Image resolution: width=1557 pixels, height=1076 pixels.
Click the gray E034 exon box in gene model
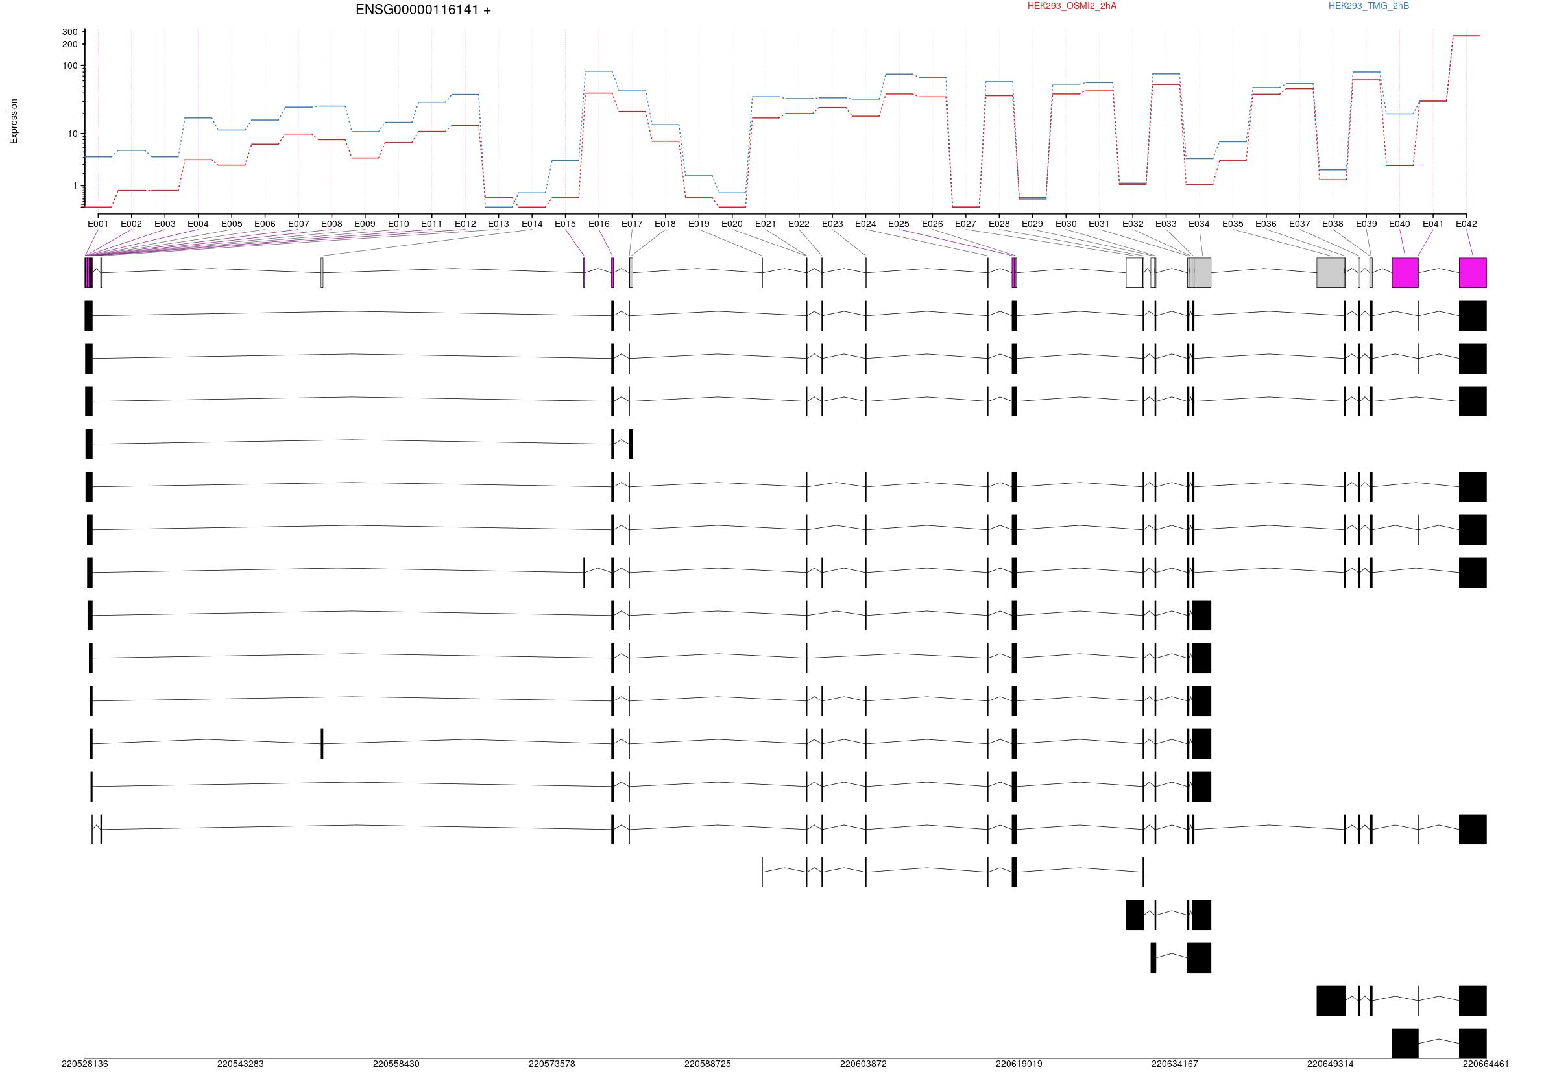(1202, 273)
